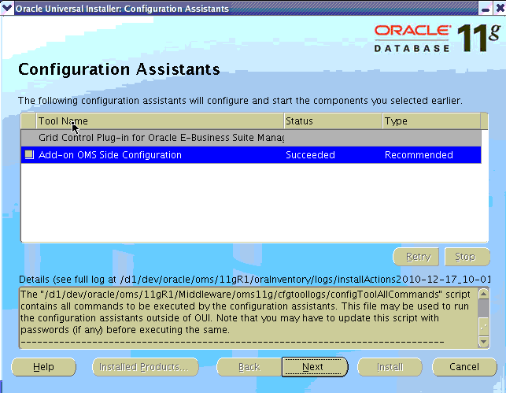Click the Retry button

point(416,257)
